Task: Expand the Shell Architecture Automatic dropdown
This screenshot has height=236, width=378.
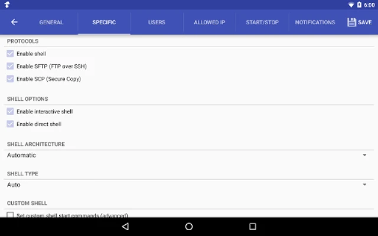Action: (x=189, y=155)
